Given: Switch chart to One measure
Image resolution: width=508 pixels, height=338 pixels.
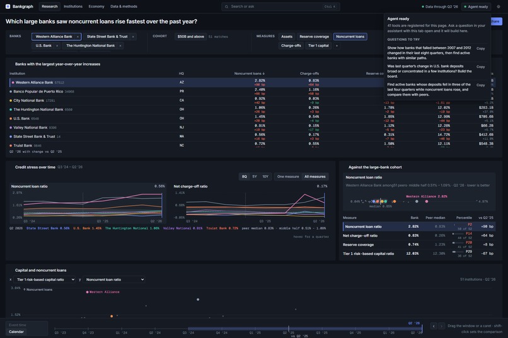Looking at the screenshot, I should (x=288, y=177).
